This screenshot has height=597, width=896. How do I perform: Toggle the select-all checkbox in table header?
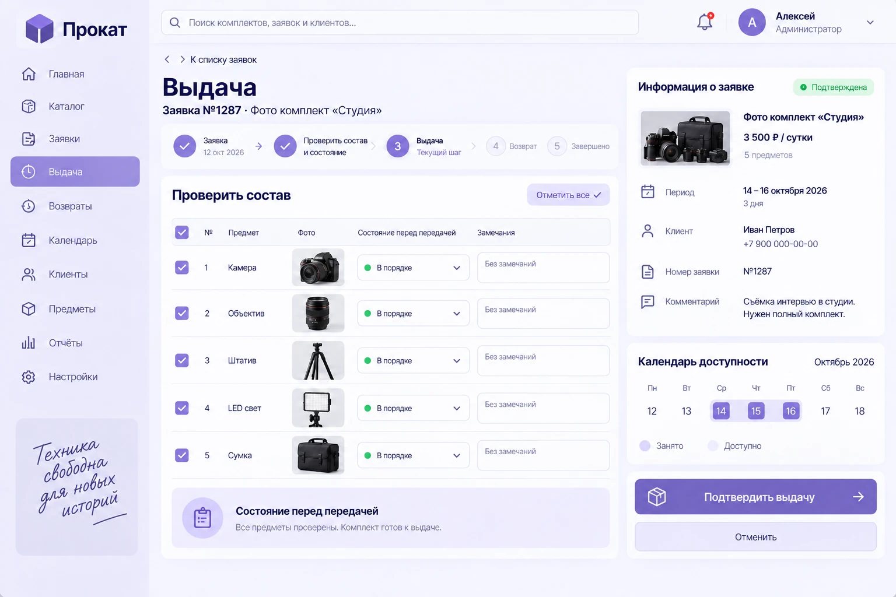[x=182, y=233]
